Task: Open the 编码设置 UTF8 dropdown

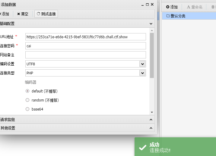Action: click(x=142, y=64)
